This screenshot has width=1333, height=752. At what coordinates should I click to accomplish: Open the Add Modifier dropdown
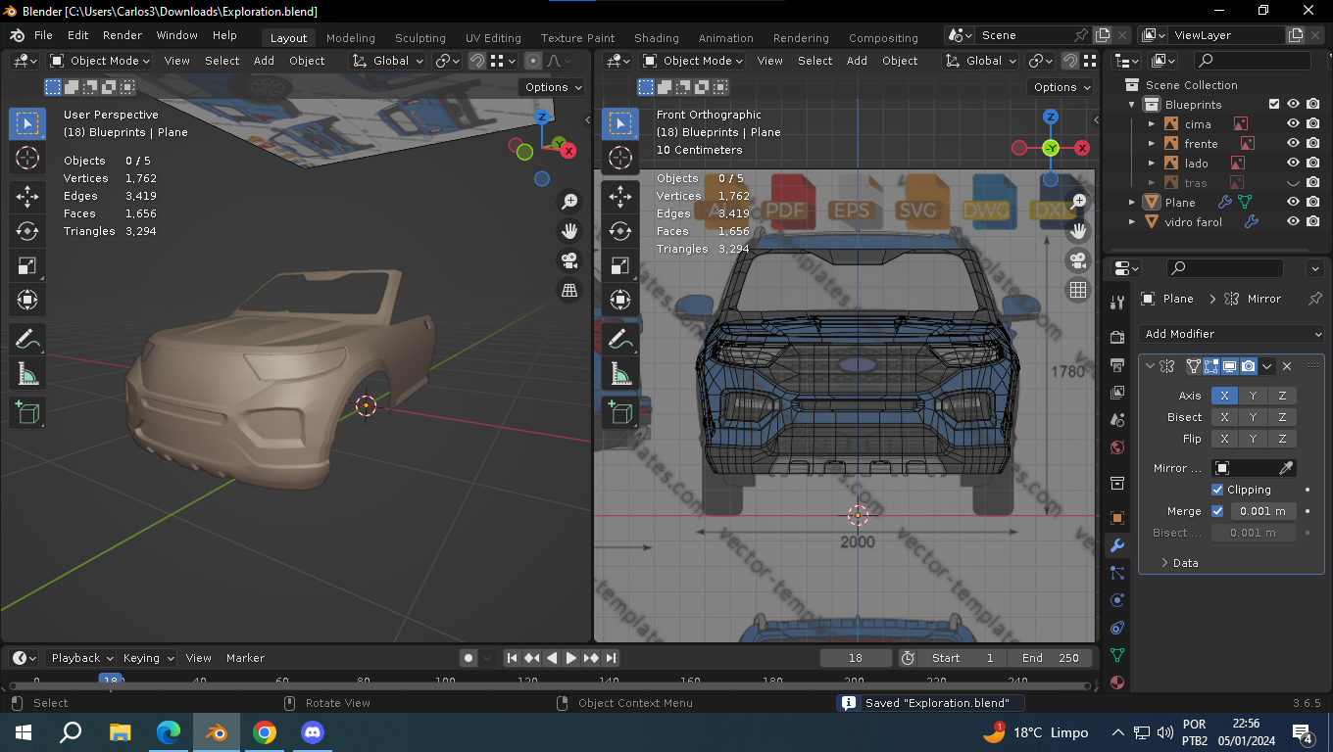[1231, 334]
